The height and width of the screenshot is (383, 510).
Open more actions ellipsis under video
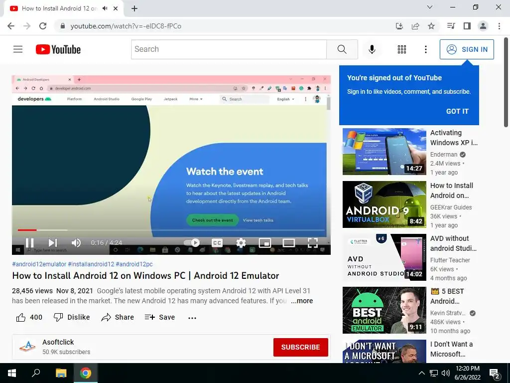[192, 318]
